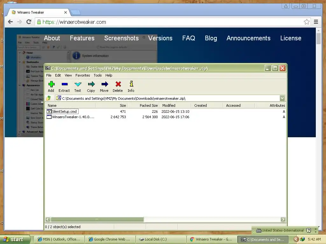Click the Info toolbar icon in 7-Zip
Viewport: 326px width, 244px height.
pos(131,84)
